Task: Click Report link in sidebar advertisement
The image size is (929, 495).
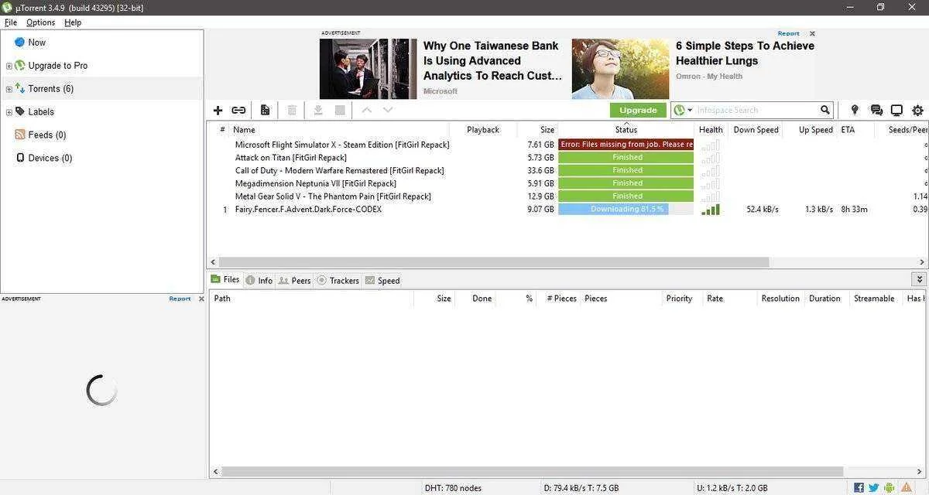Action: 180,299
